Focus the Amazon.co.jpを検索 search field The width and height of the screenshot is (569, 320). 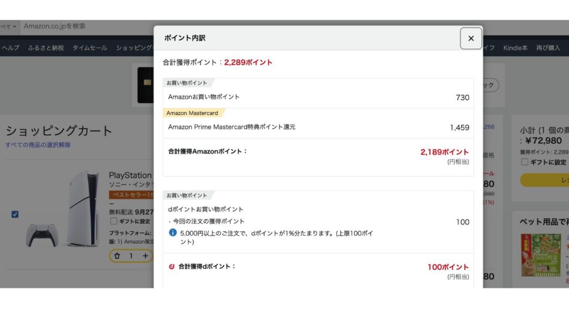(87, 27)
